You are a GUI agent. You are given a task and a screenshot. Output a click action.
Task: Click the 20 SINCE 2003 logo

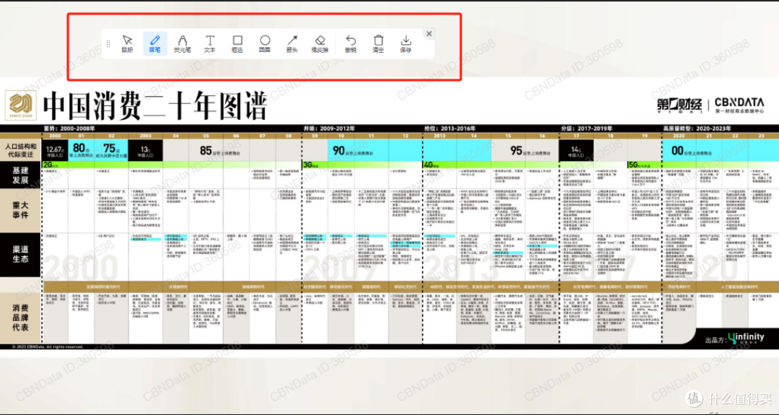[20, 105]
